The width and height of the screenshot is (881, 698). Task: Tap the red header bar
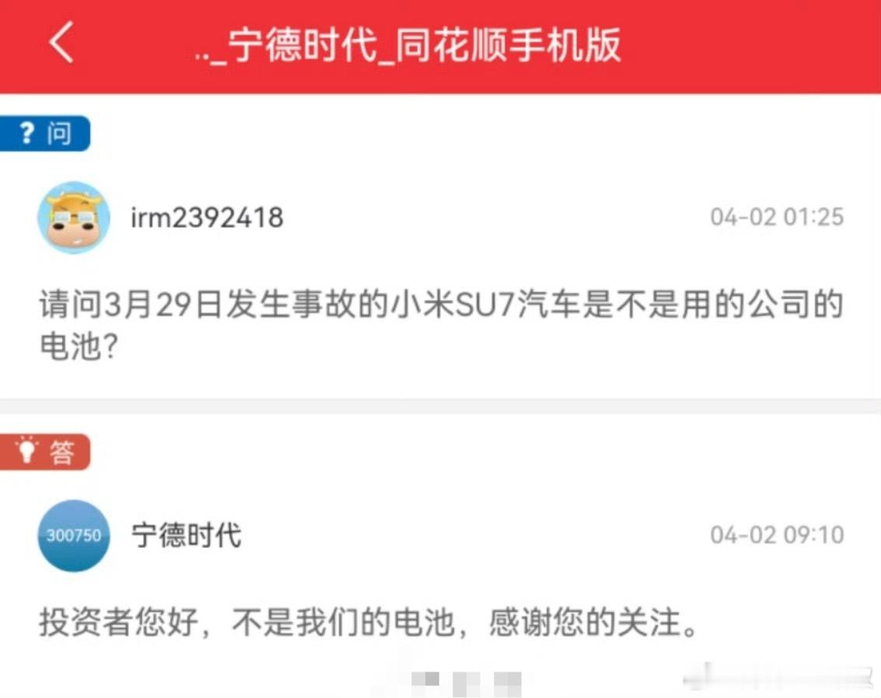click(440, 46)
